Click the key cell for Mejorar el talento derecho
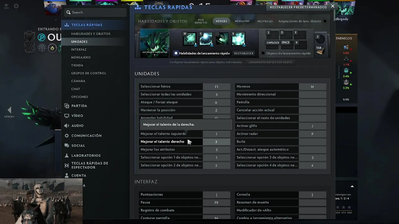Viewport: 399px width, 224px height. point(216,142)
